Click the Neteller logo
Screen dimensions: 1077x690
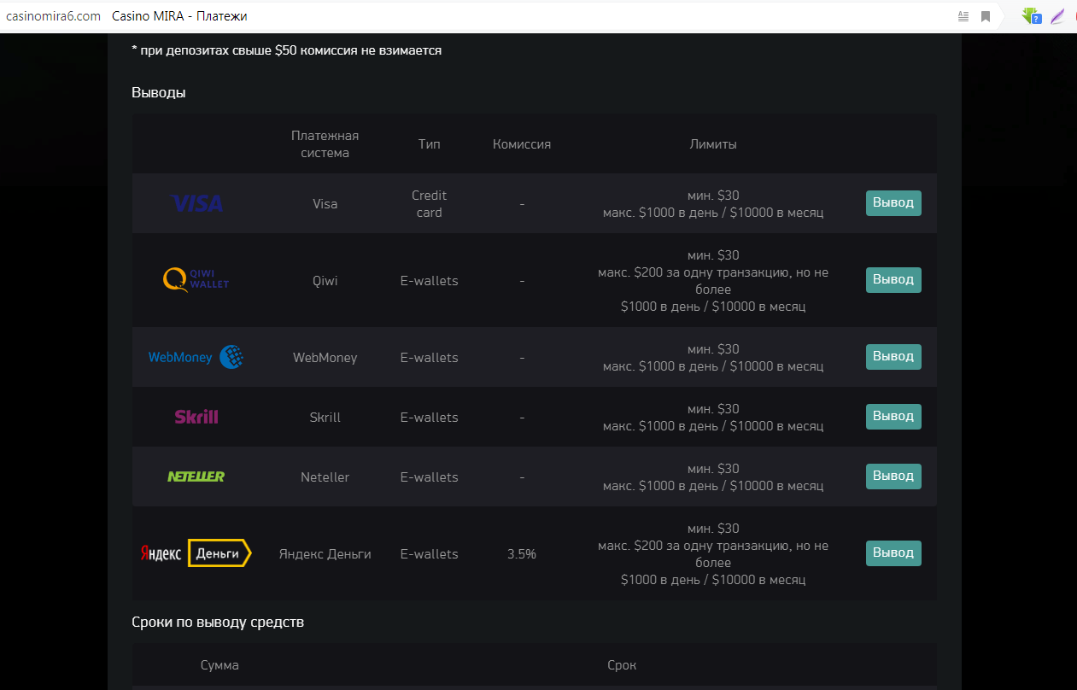pyautogui.click(x=196, y=477)
